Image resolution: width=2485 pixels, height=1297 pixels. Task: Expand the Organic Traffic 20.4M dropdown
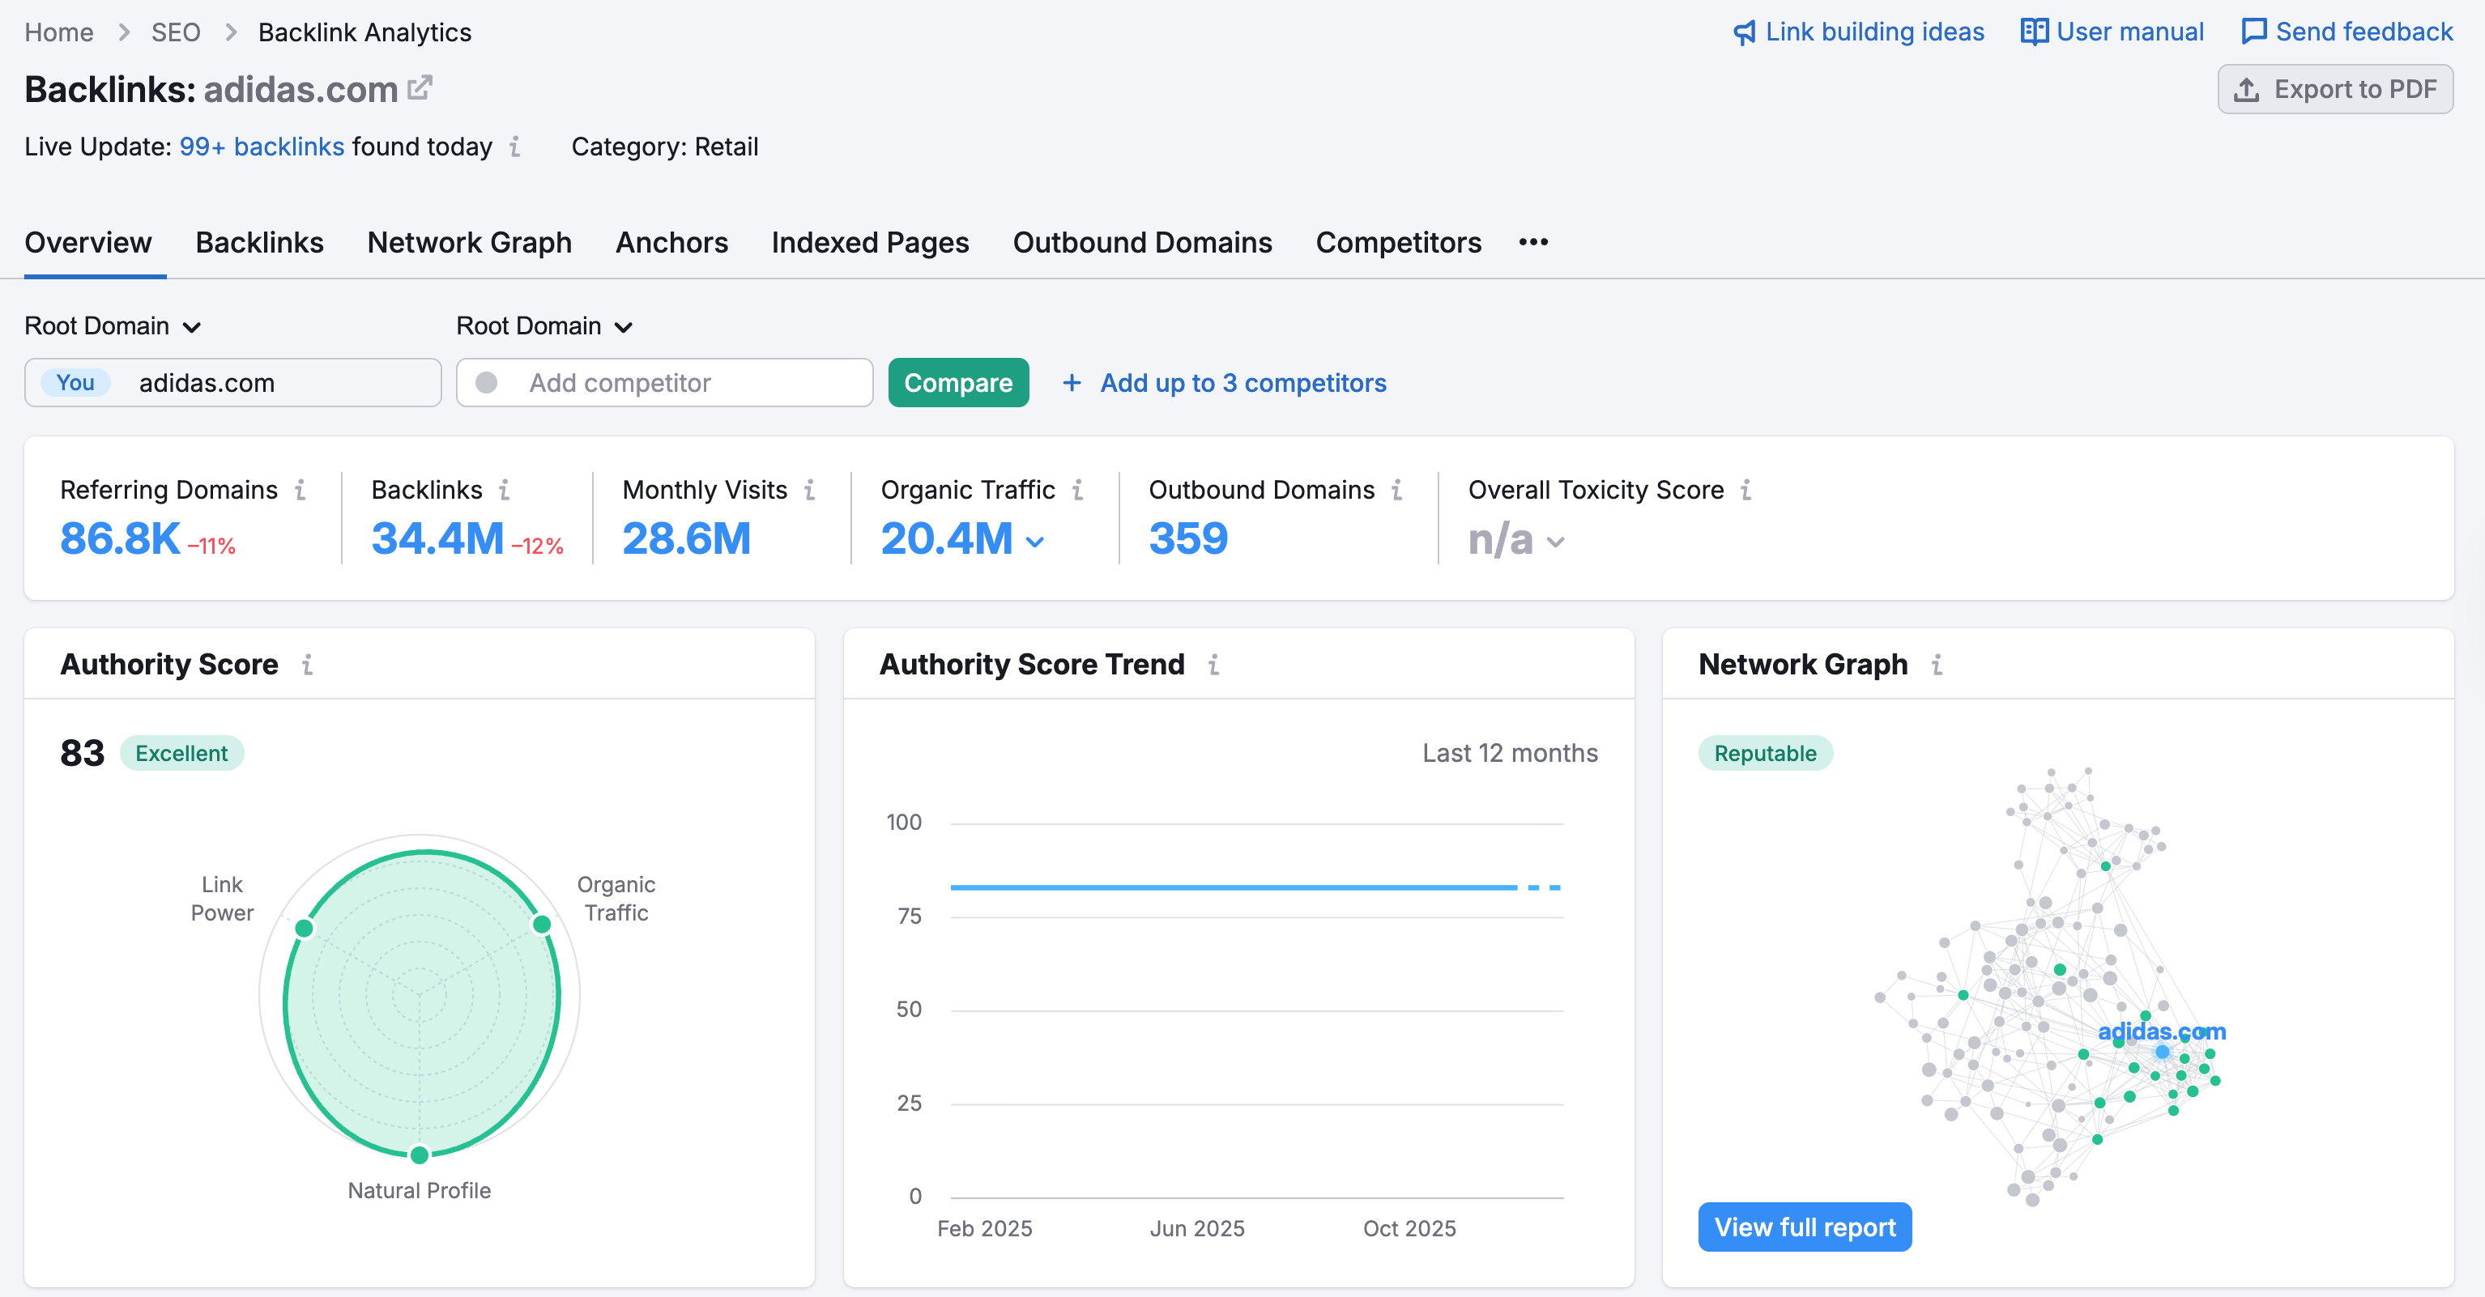[x=1036, y=542]
